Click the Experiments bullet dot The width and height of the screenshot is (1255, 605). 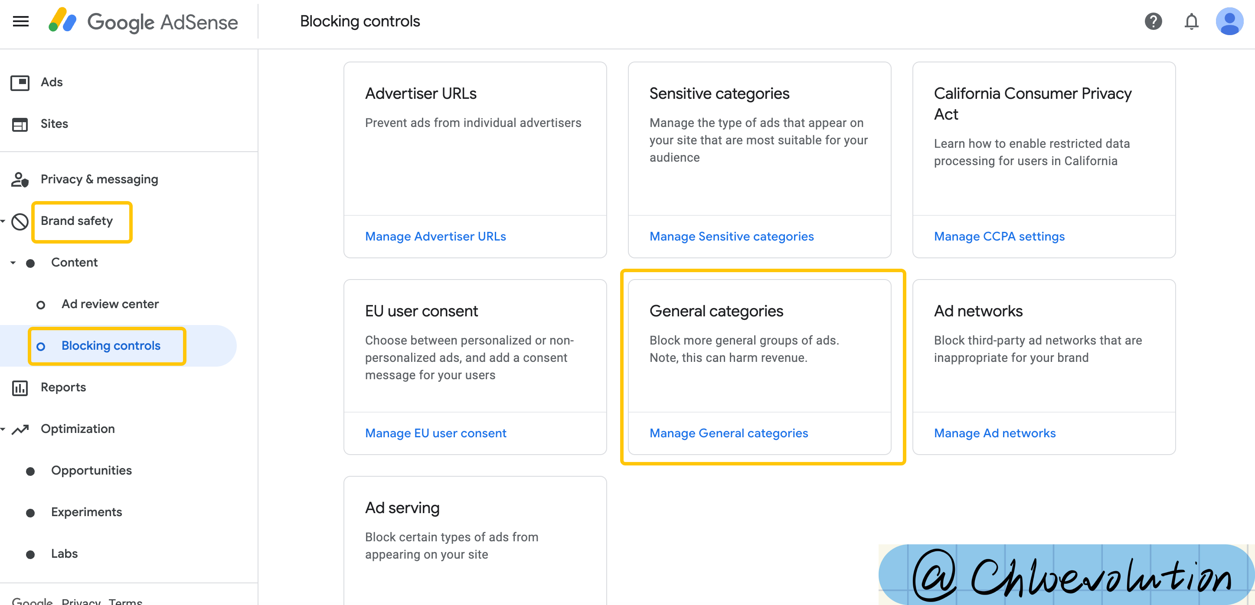pos(30,513)
